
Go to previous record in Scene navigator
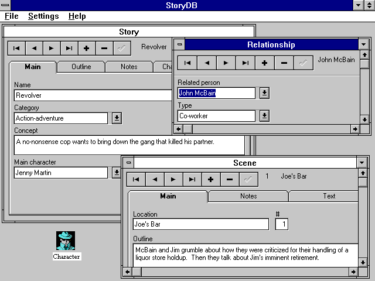tap(154, 179)
